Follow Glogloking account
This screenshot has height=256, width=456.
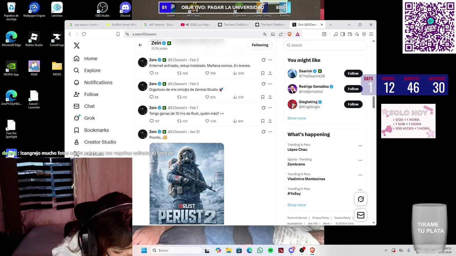353,104
